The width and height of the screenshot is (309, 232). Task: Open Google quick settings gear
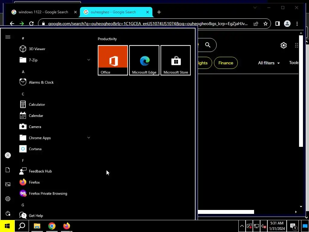tap(284, 45)
